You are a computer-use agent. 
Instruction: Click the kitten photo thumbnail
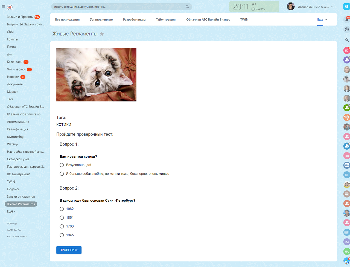96,75
